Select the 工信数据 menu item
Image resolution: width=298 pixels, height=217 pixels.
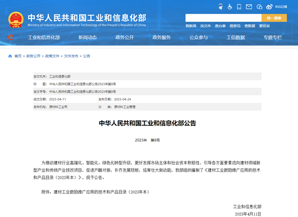[x=236, y=38]
